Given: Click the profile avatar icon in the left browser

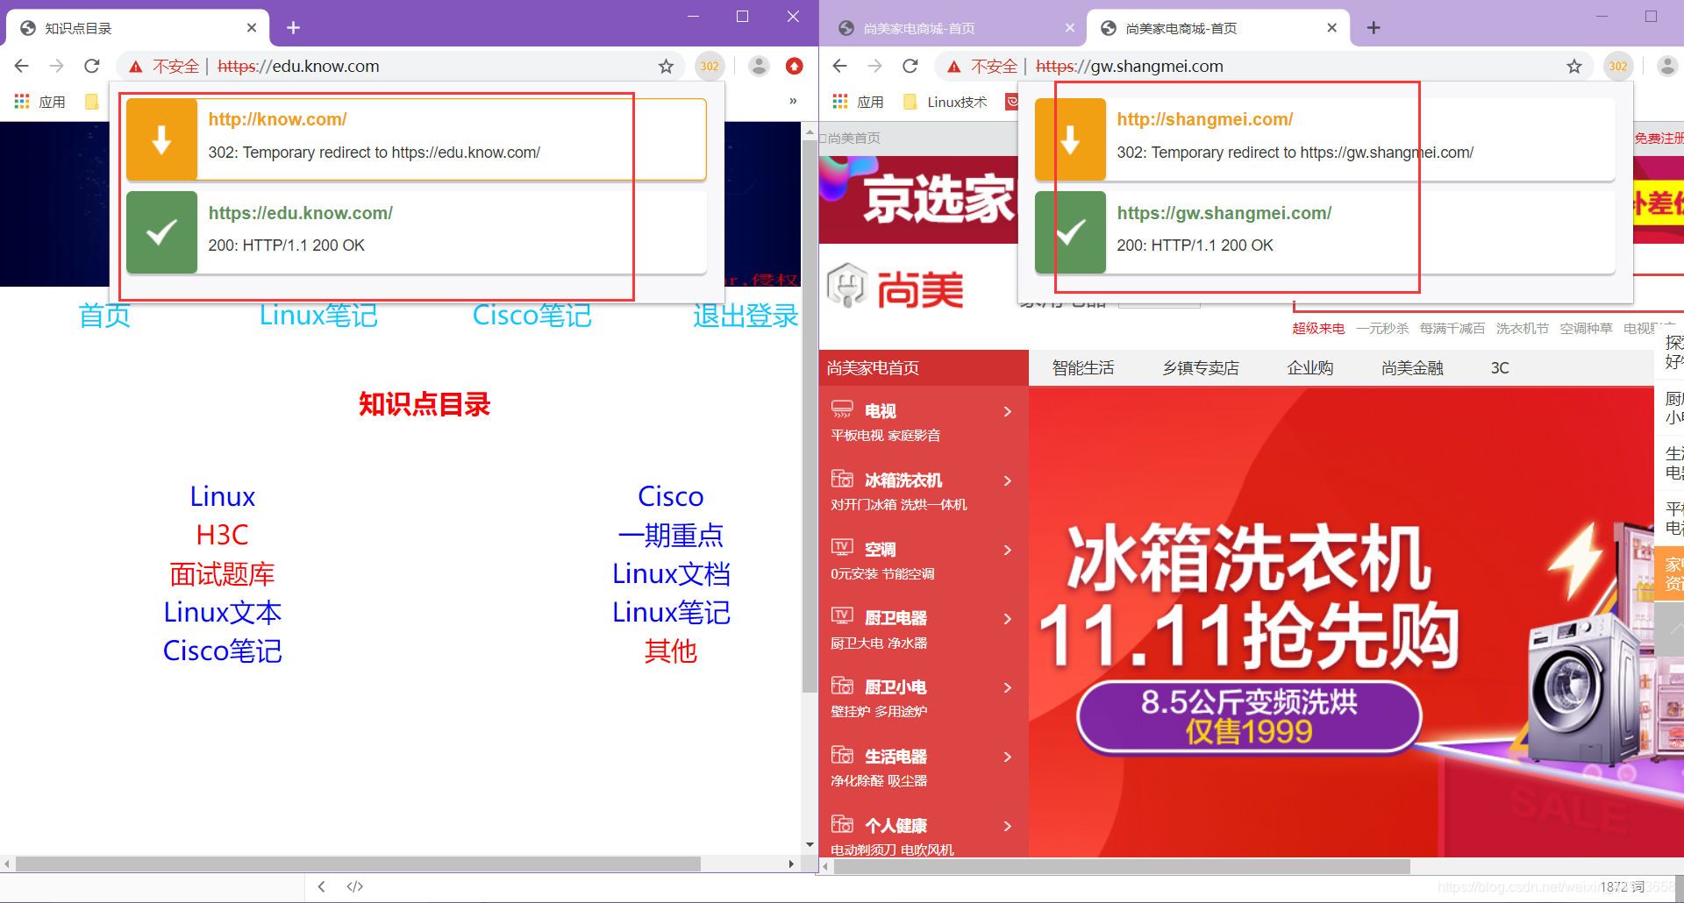Looking at the screenshot, I should 758,66.
